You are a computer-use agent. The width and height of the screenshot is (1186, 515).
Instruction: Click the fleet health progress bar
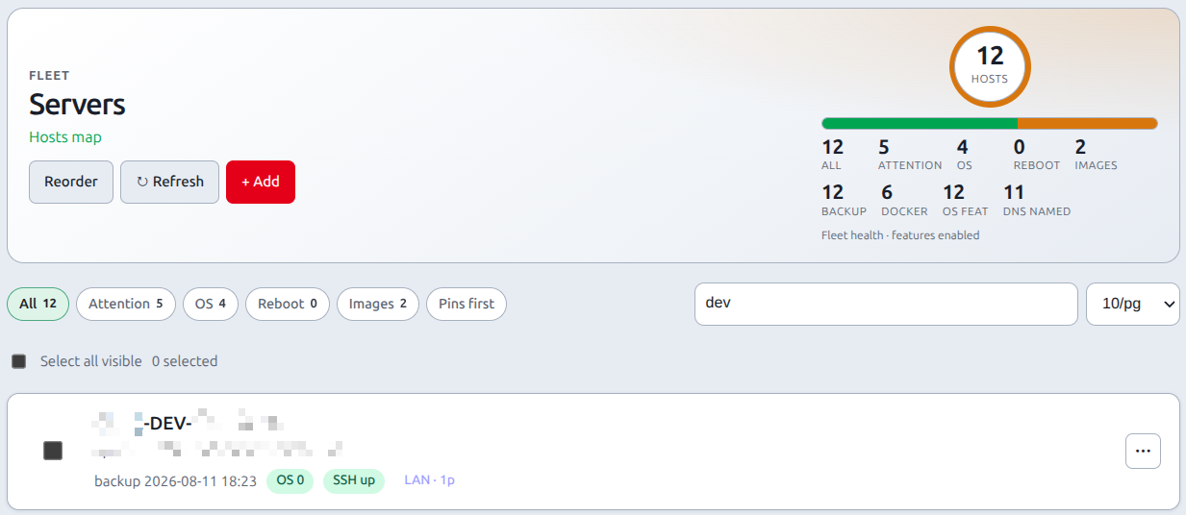[990, 123]
